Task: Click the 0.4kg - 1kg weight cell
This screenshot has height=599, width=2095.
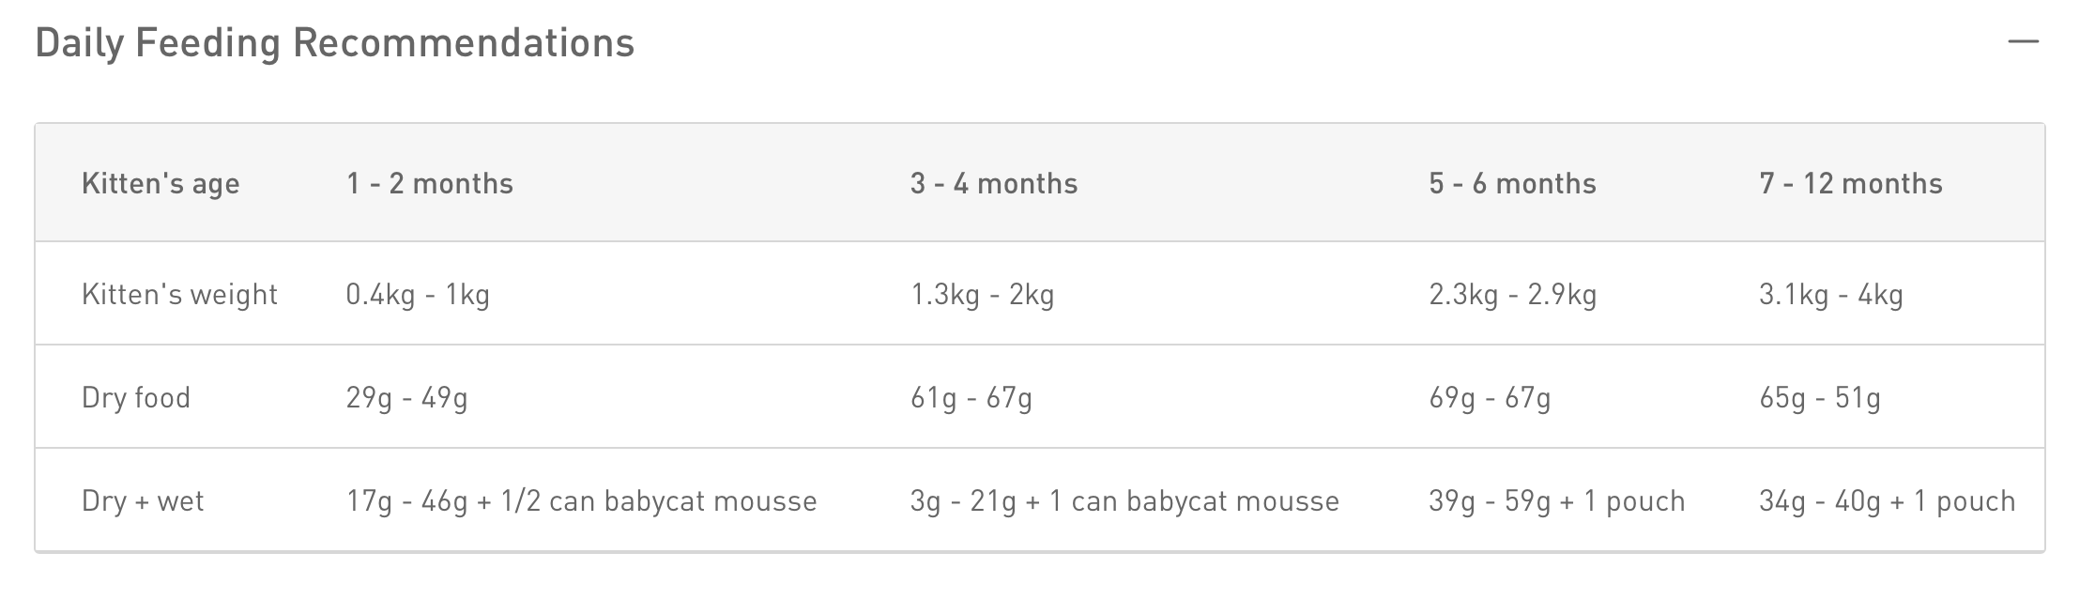Action: pyautogui.click(x=418, y=295)
